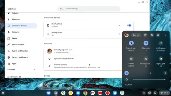Open audio settings arrow beside volume
This screenshot has width=171, height=96.
tap(165, 73)
